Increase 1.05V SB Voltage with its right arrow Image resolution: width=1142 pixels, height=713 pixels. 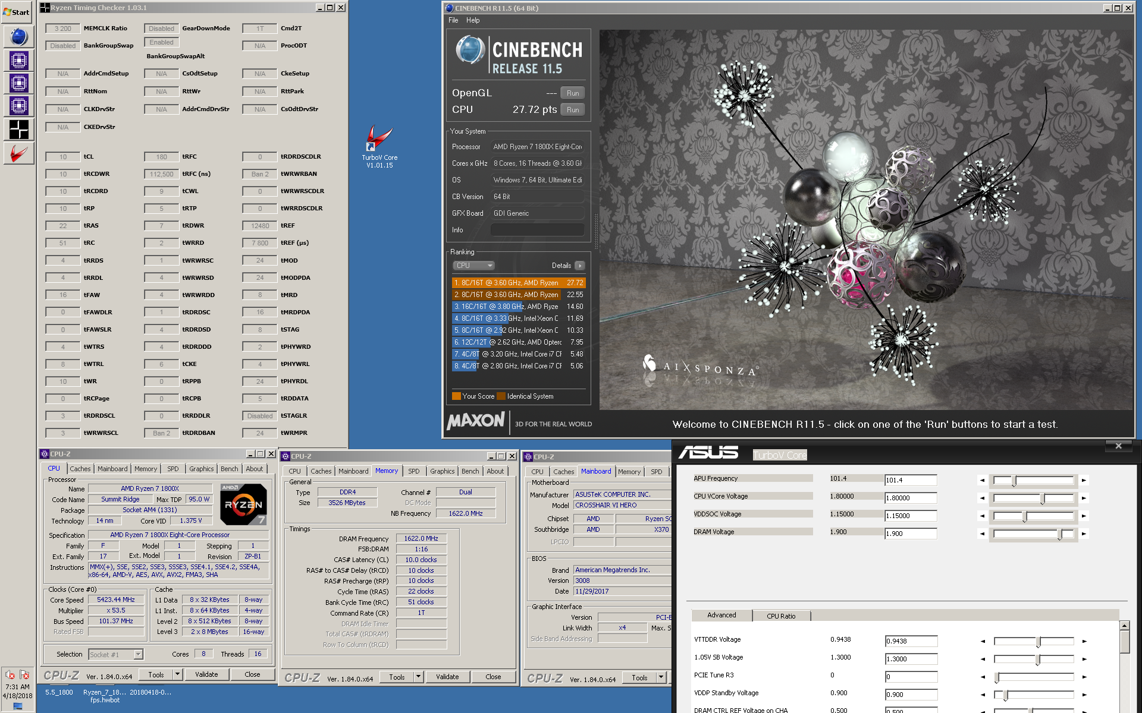tap(1084, 659)
